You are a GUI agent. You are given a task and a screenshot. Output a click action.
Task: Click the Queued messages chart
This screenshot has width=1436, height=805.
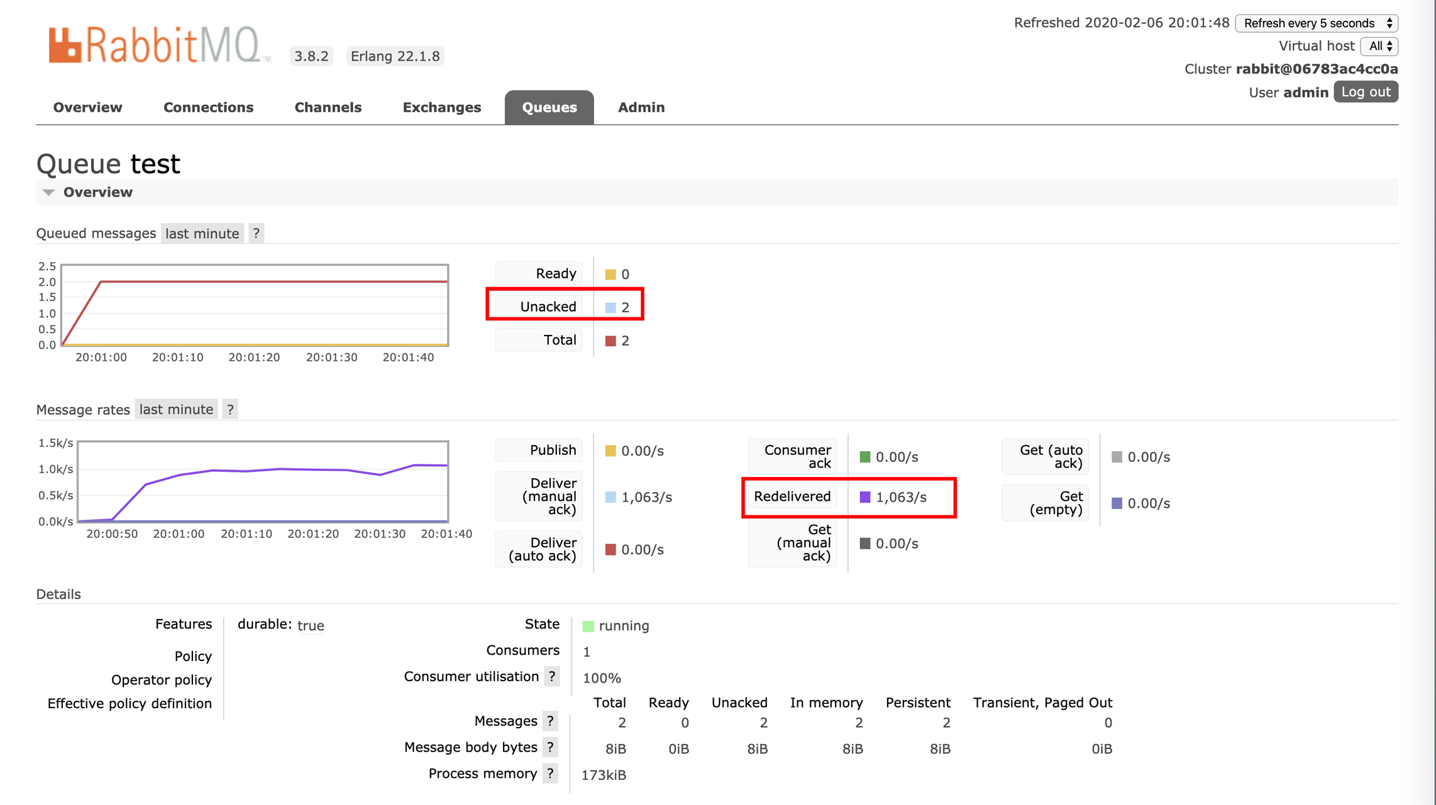point(255,305)
